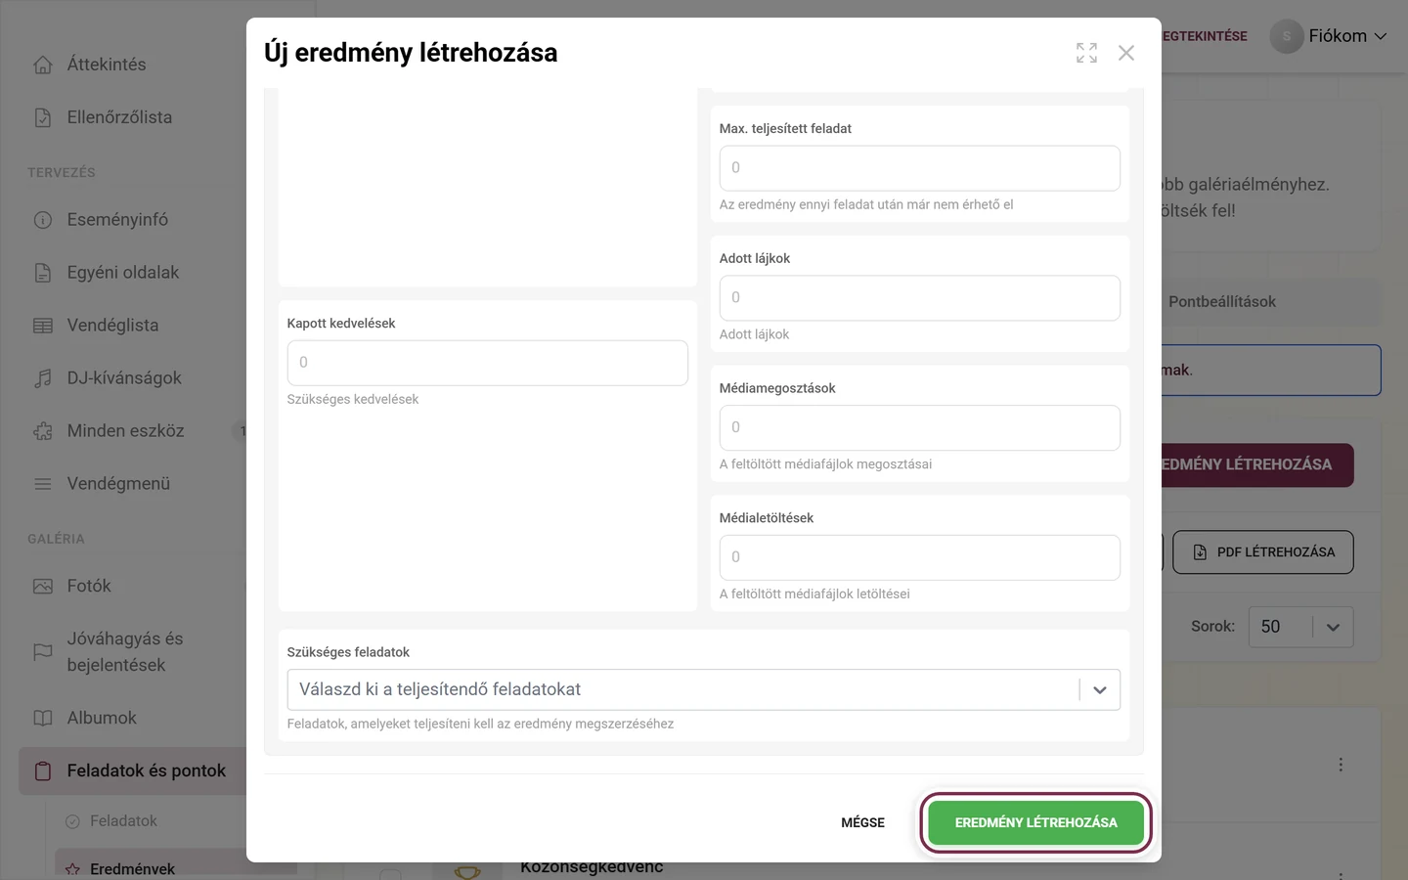1408x880 pixels.
Task: Open the Fiókom account menu
Action: click(1329, 36)
